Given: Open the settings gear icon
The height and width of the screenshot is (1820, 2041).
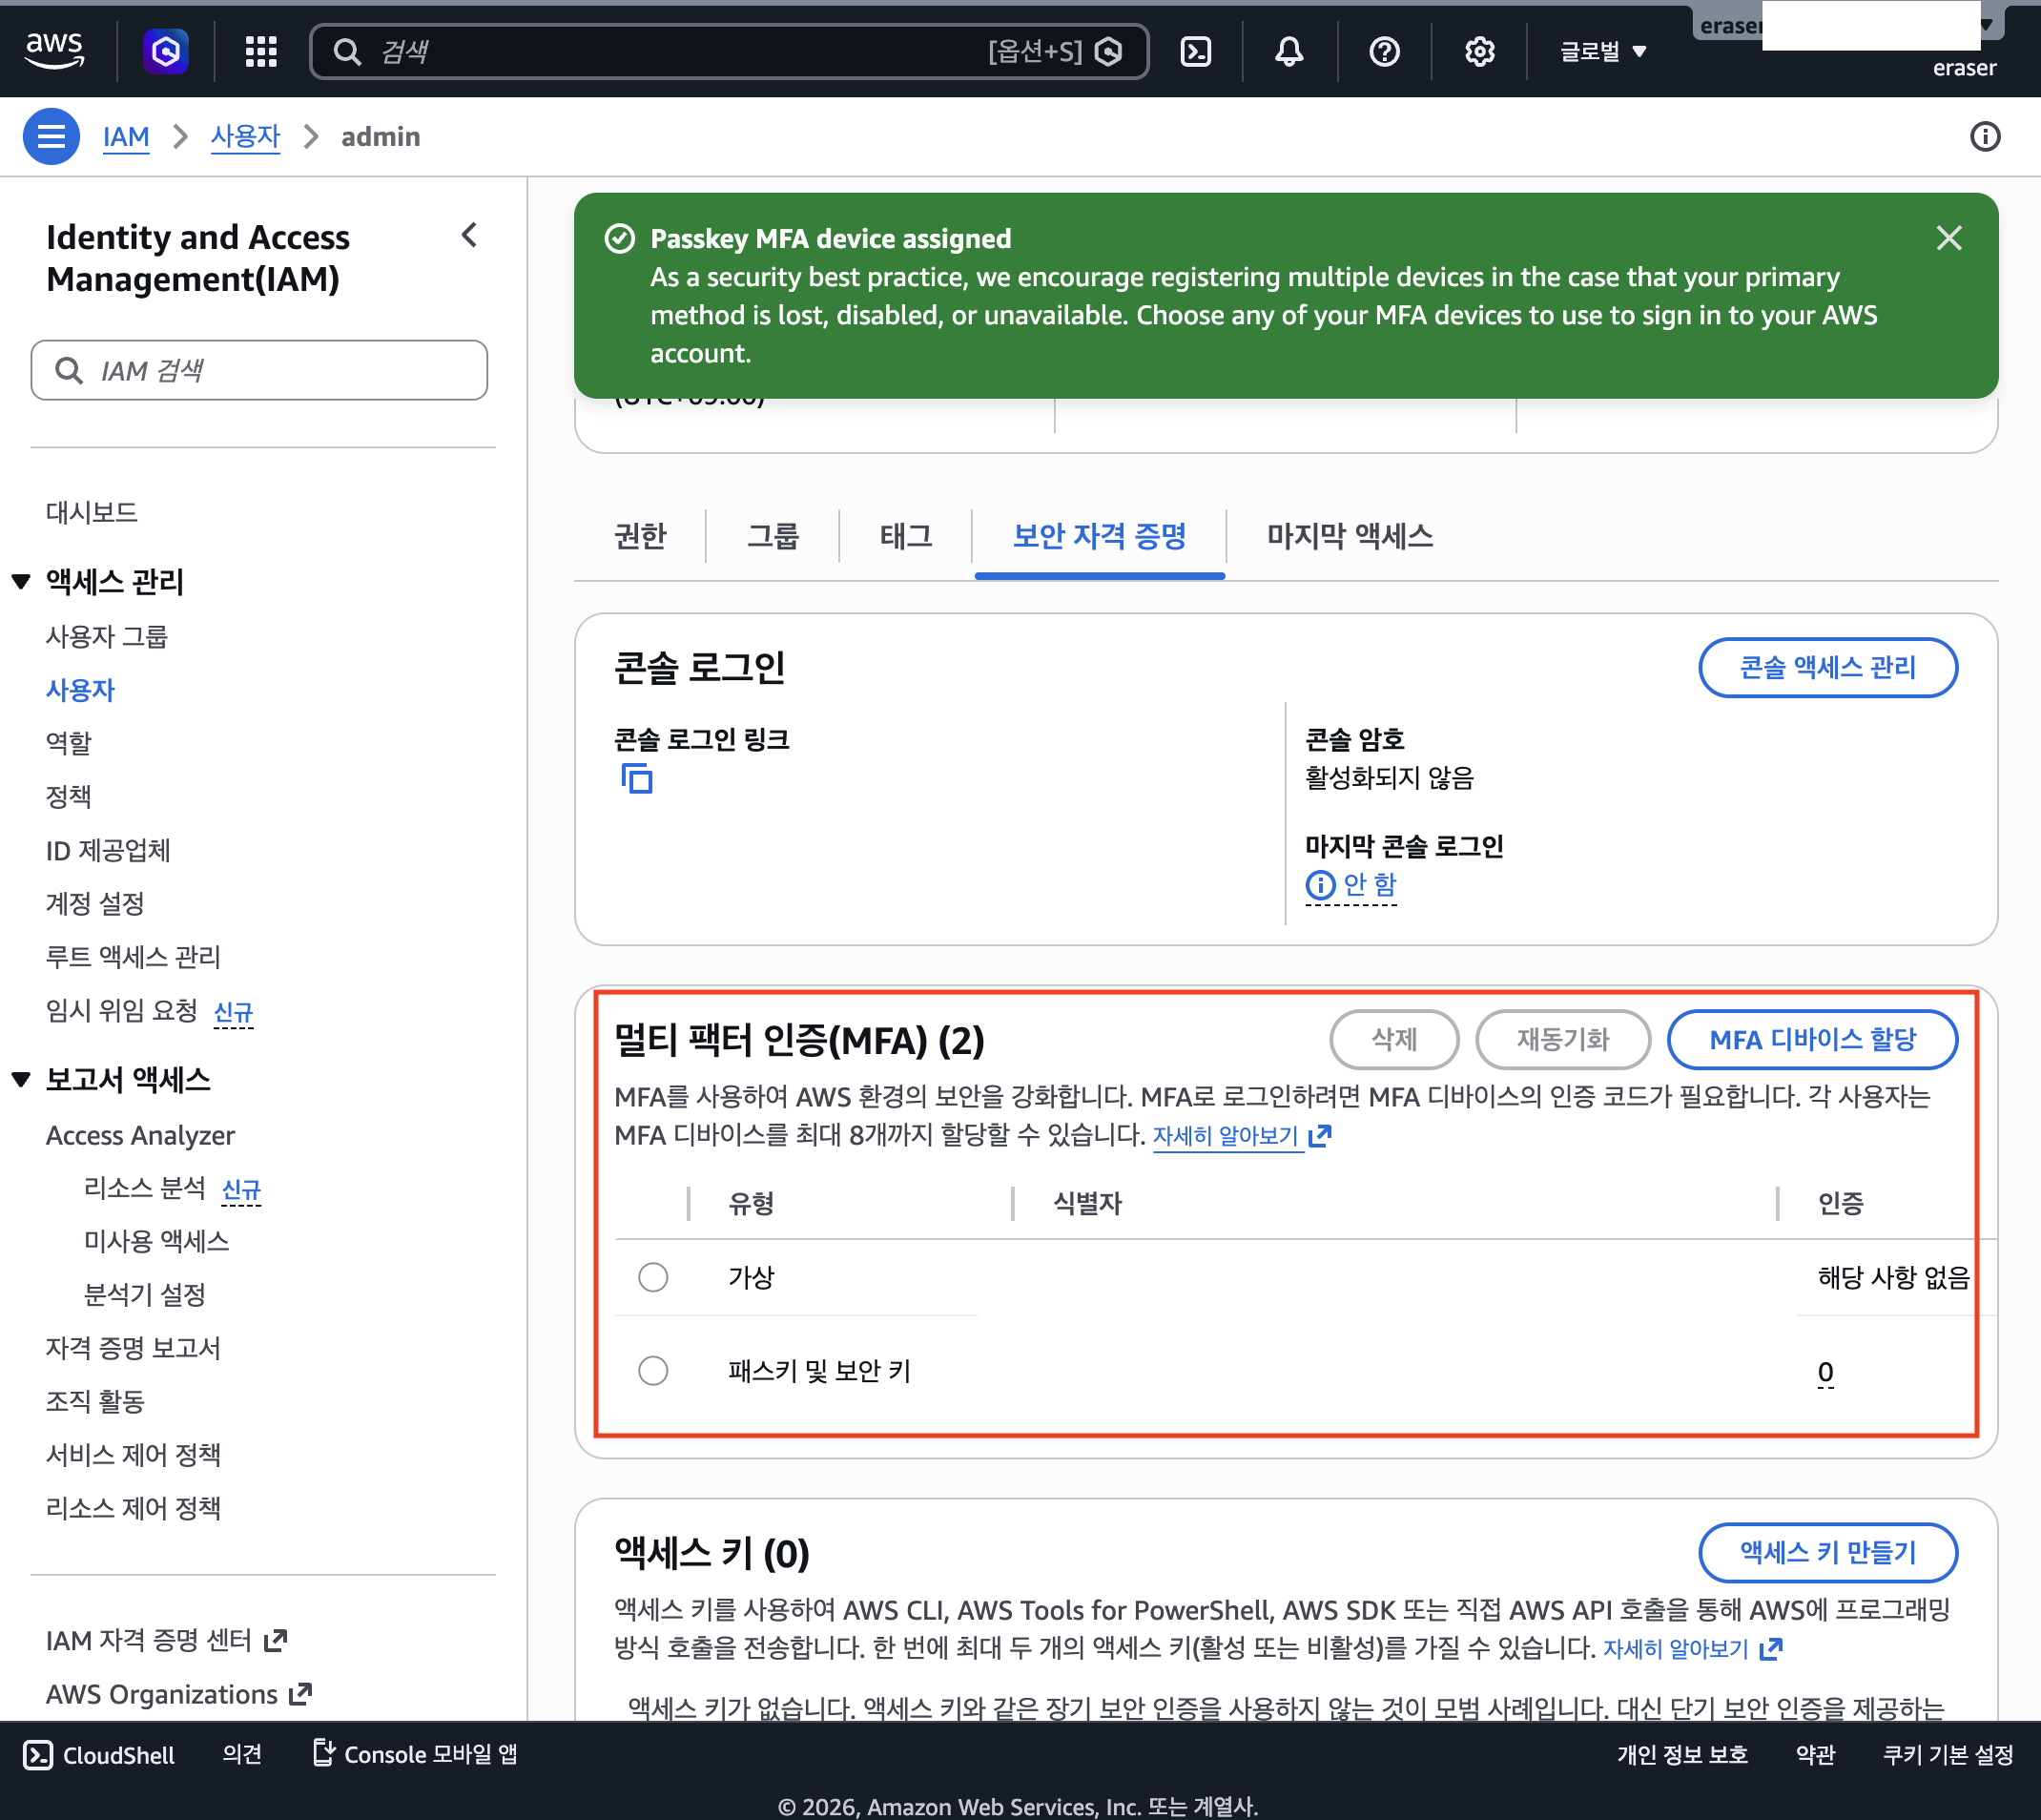Looking at the screenshot, I should coord(1478,51).
